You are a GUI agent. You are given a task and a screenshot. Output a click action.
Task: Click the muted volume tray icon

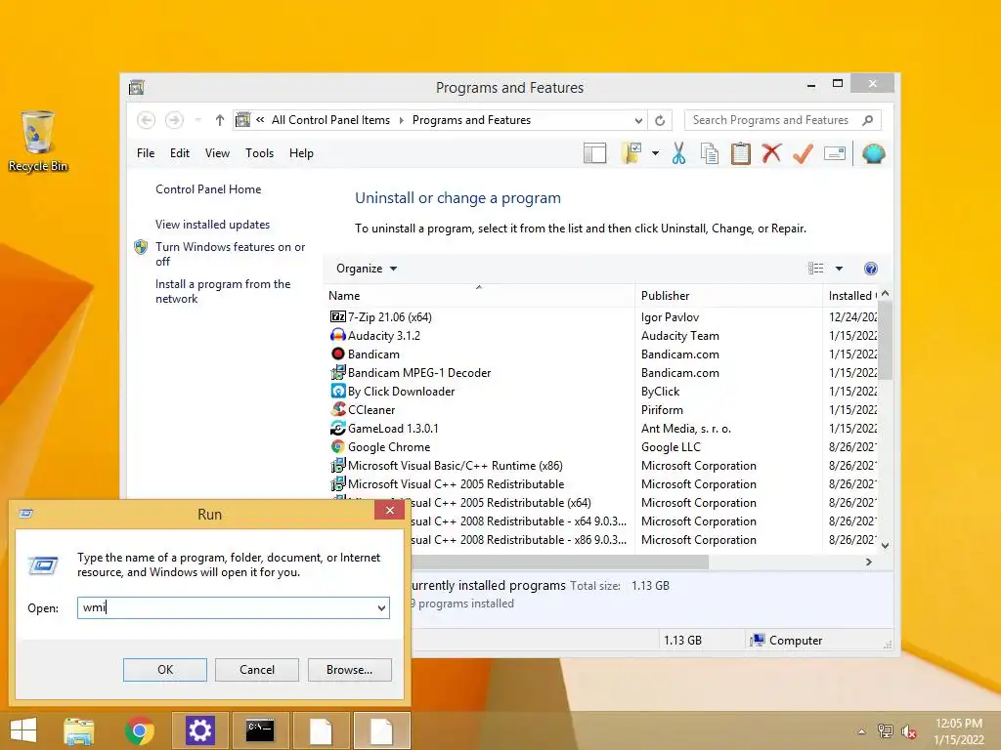[x=908, y=731]
